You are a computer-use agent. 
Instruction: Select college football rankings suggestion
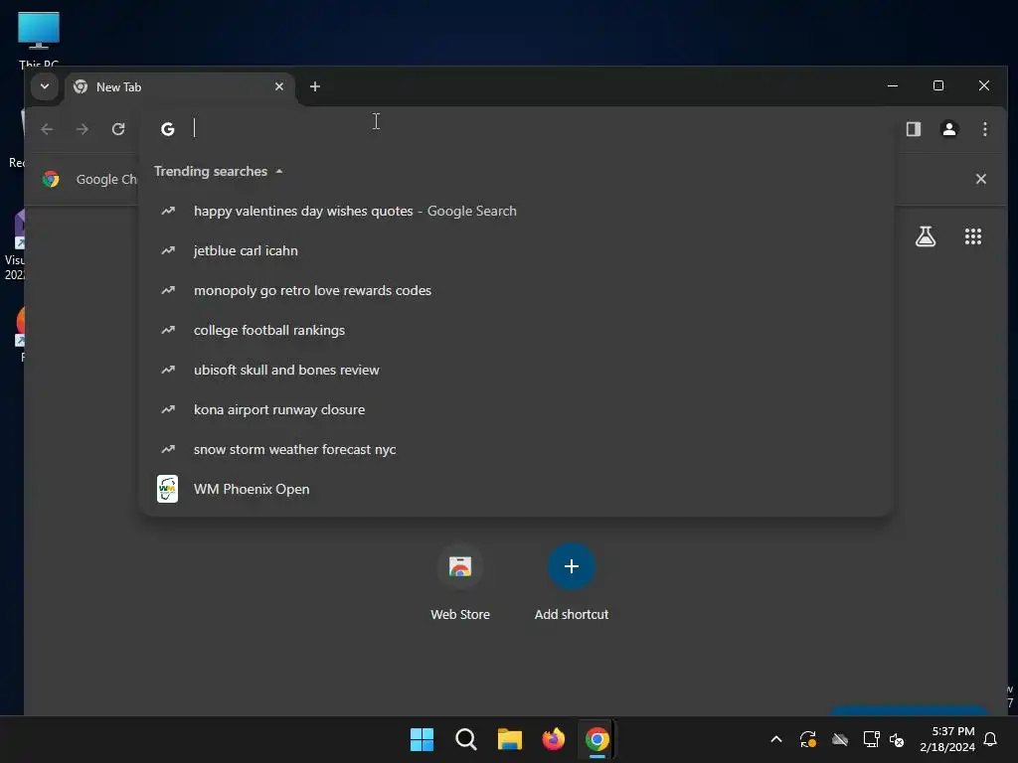516,330
